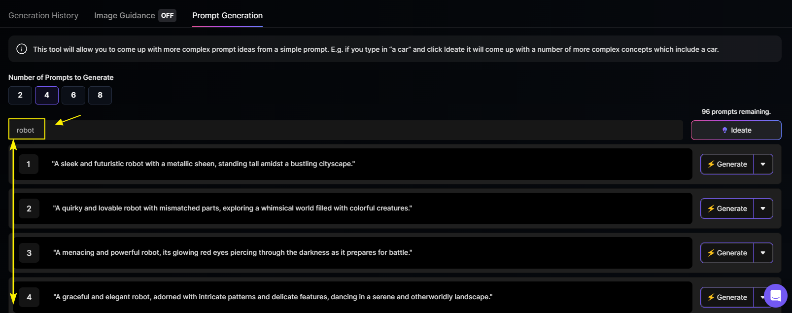Toggle Image Guidance OFF badge
Screen dimensions: 792x313
168,15
